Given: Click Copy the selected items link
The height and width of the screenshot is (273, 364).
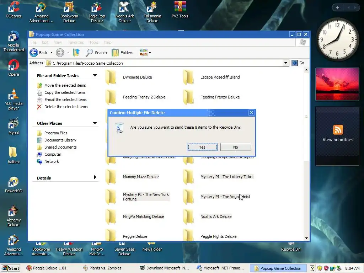Looking at the screenshot, I should click(x=65, y=92).
